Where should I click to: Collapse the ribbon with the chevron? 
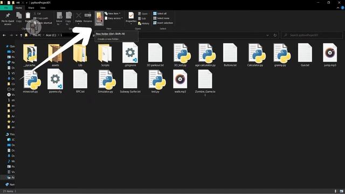pyautogui.click(x=338, y=8)
